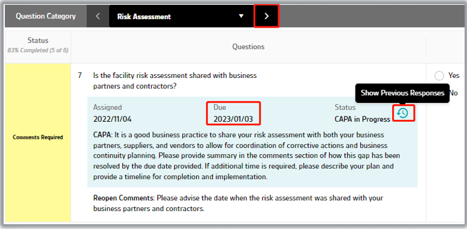
Task: Click the Show Previous Responses history icon
Action: coord(403,113)
